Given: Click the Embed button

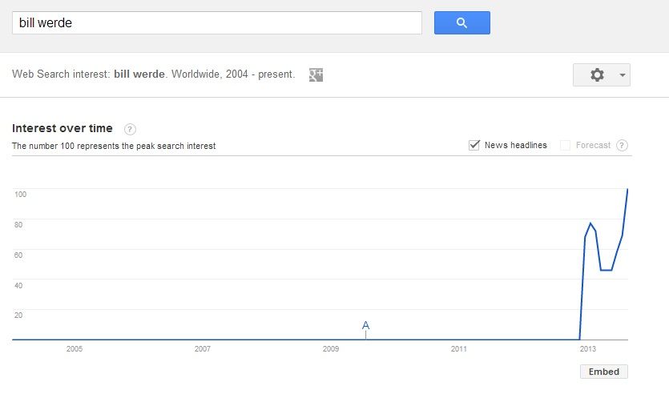Looking at the screenshot, I should point(604,372).
